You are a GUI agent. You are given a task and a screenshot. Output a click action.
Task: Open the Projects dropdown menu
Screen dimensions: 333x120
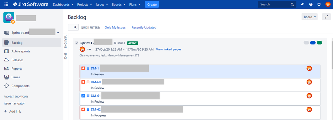coord(84,4)
